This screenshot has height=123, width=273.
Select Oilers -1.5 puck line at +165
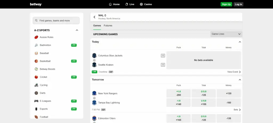pyautogui.click(x=178, y=118)
